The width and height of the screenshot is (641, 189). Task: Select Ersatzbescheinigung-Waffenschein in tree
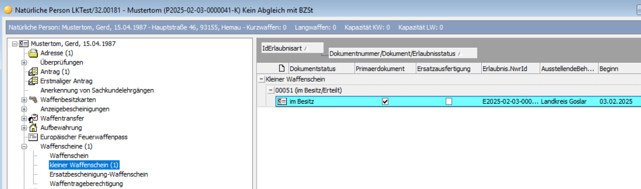tap(99, 174)
